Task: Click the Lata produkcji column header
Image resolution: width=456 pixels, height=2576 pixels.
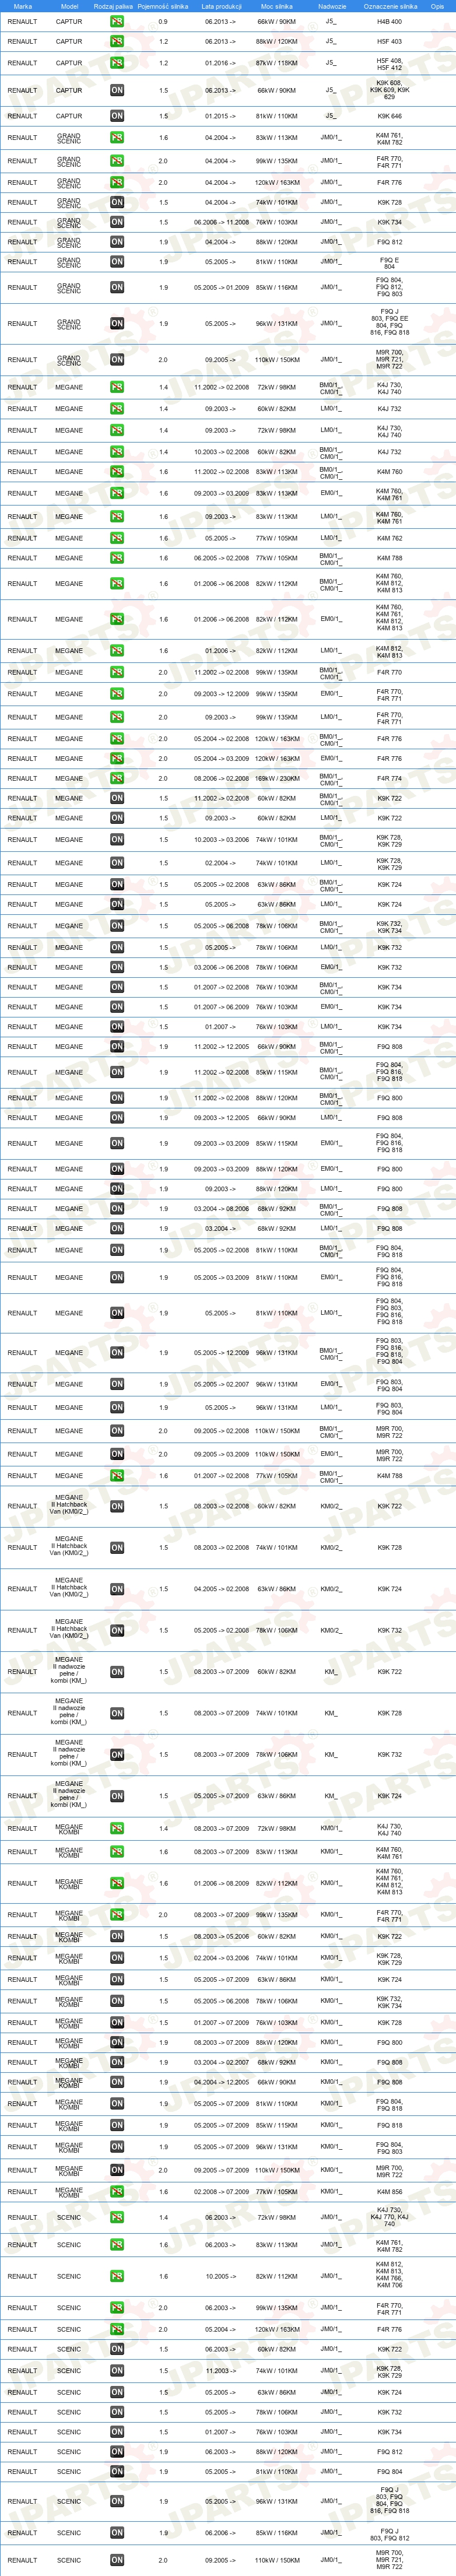Action: click(221, 6)
